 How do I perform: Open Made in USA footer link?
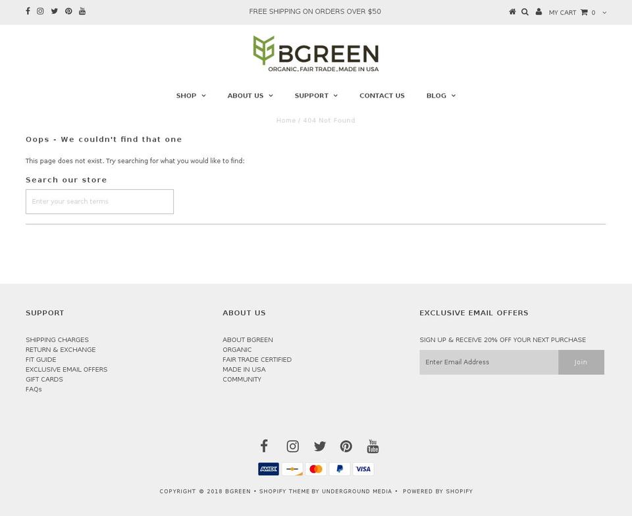pyautogui.click(x=244, y=370)
